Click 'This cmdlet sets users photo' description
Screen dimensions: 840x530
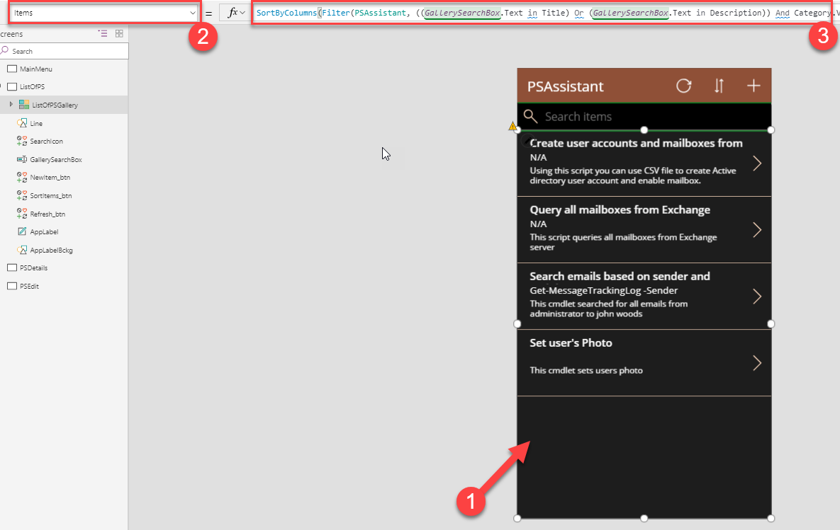click(586, 370)
